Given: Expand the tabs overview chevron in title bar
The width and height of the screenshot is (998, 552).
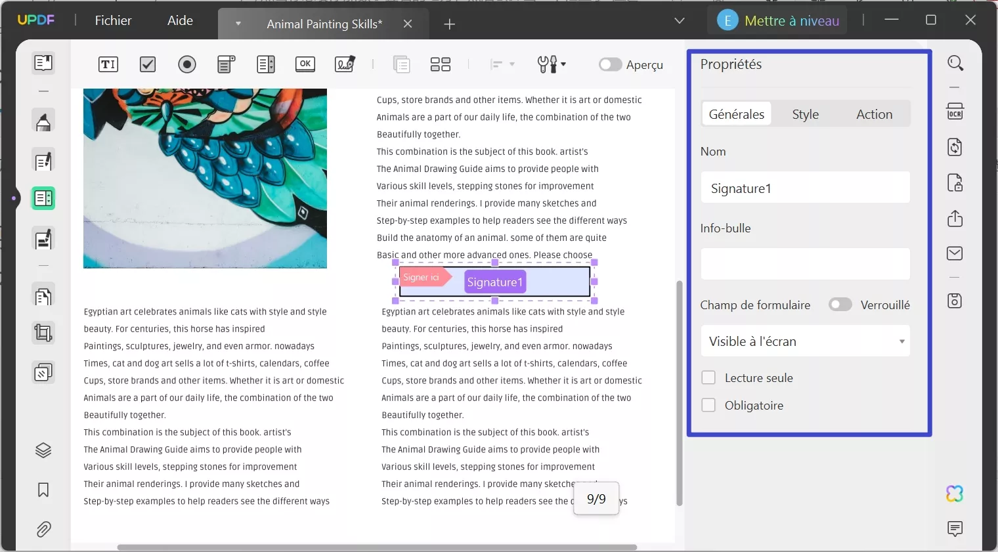Looking at the screenshot, I should tap(680, 21).
